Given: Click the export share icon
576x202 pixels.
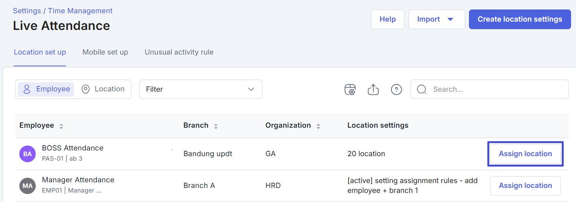Looking at the screenshot, I should pyautogui.click(x=373, y=89).
